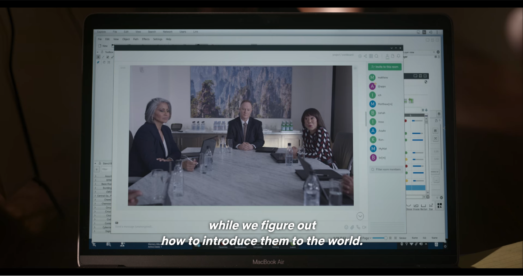This screenshot has width=523, height=276.
Task: Show room members via person icon
Action: click(x=387, y=56)
